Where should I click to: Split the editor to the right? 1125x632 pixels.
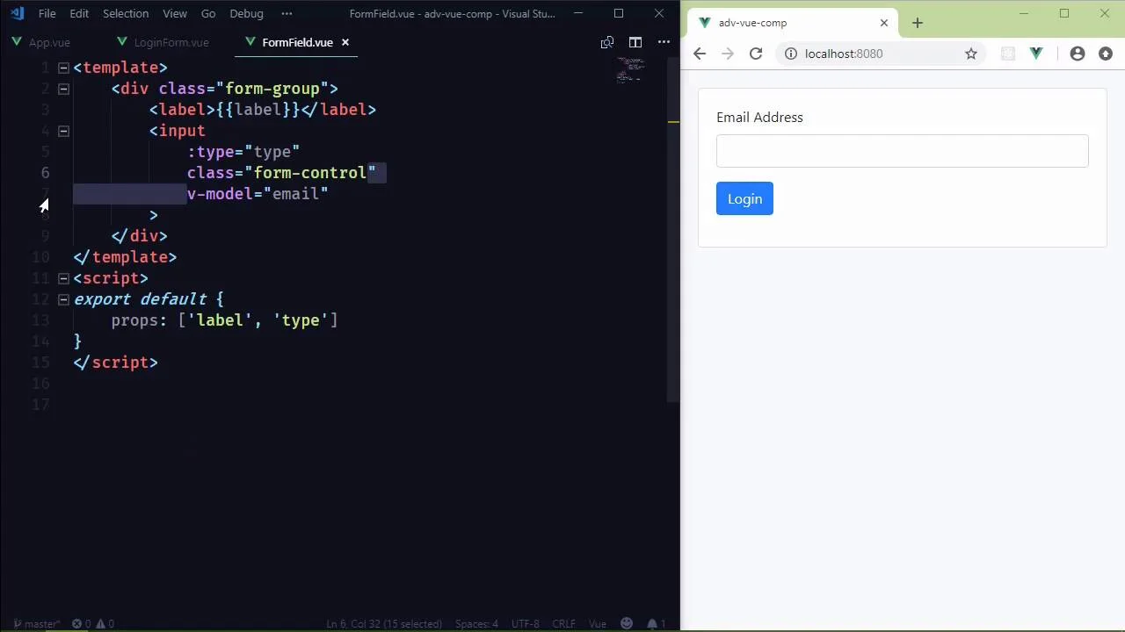(635, 42)
